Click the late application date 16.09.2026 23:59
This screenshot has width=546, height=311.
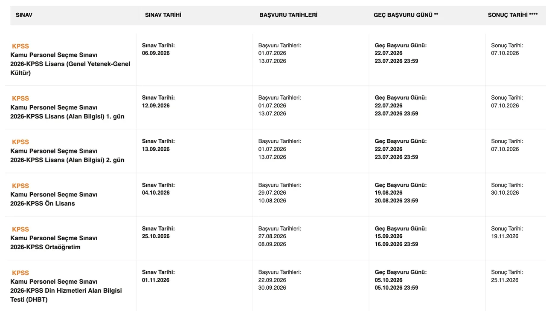[x=396, y=244]
